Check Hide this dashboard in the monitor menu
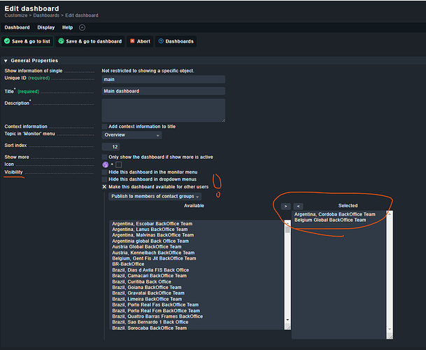Viewport: 426px width, 350px height. coord(104,172)
